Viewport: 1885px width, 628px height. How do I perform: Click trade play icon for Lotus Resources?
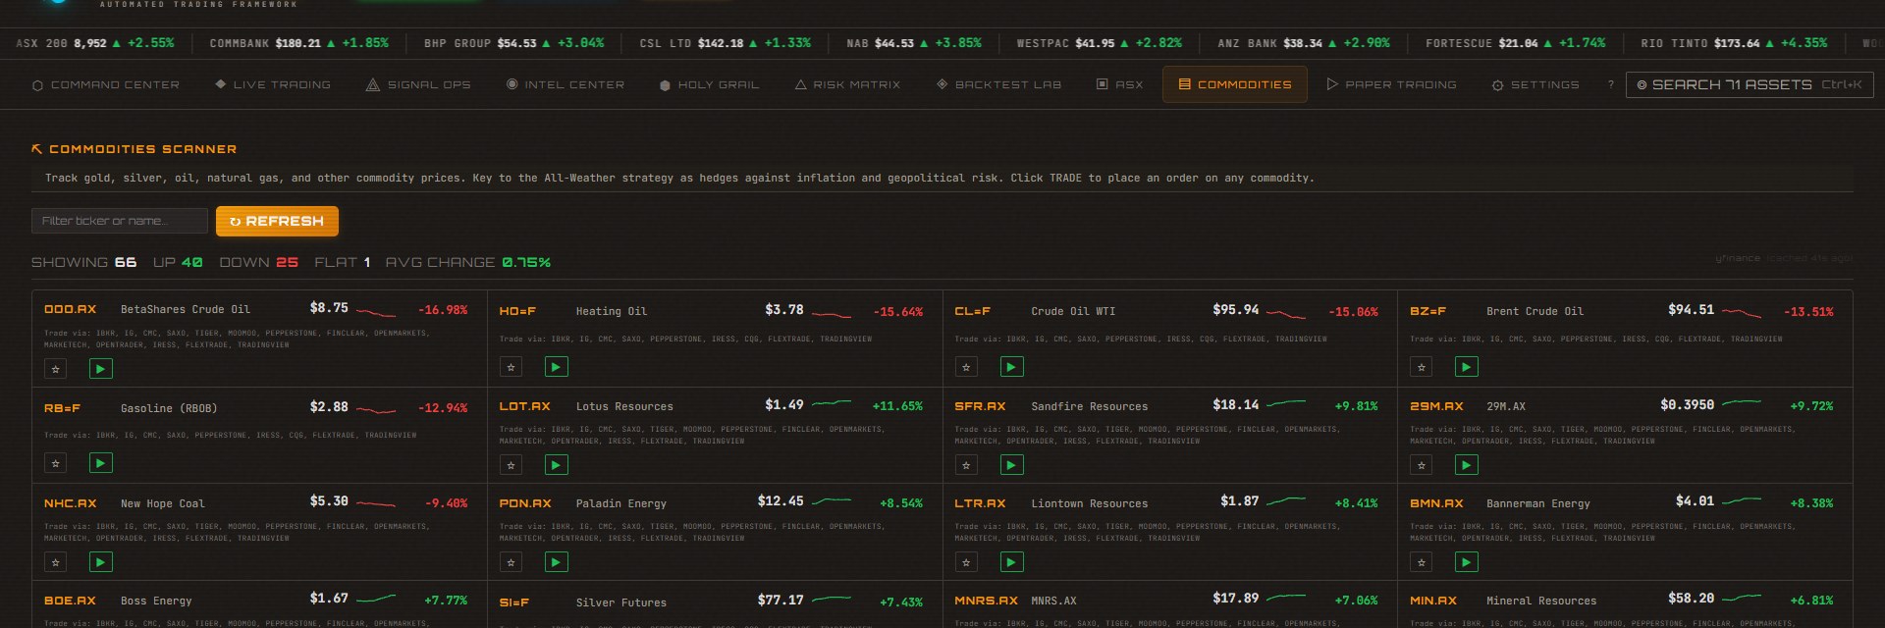[x=557, y=465]
